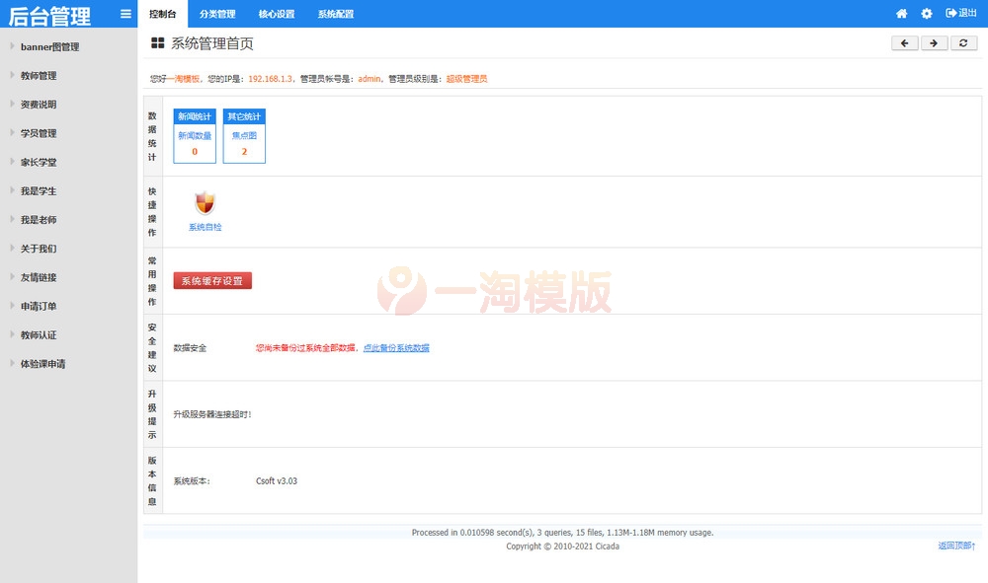This screenshot has height=583, width=988.
Task: Switch to the 系统配置 tab
Action: pos(337,13)
